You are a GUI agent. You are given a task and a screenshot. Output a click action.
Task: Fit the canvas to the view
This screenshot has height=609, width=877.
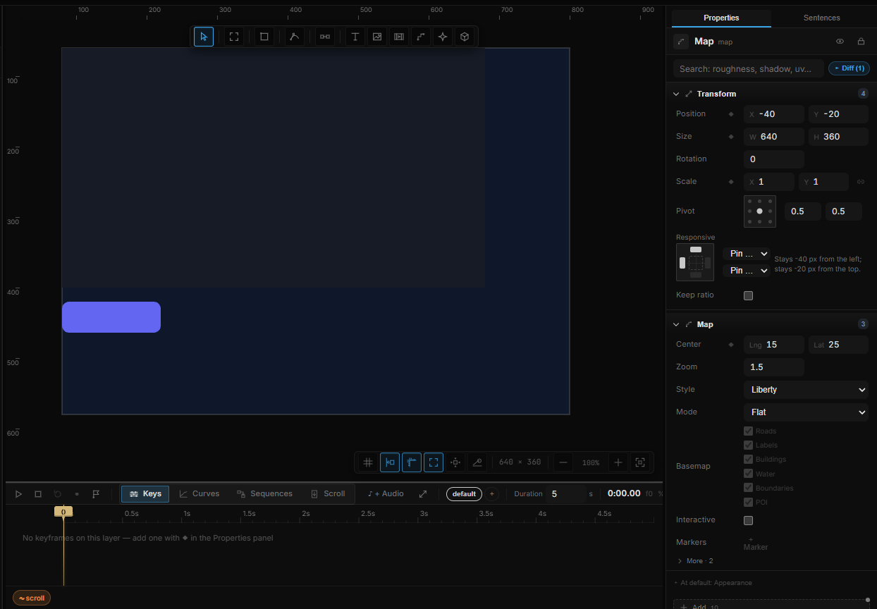640,462
